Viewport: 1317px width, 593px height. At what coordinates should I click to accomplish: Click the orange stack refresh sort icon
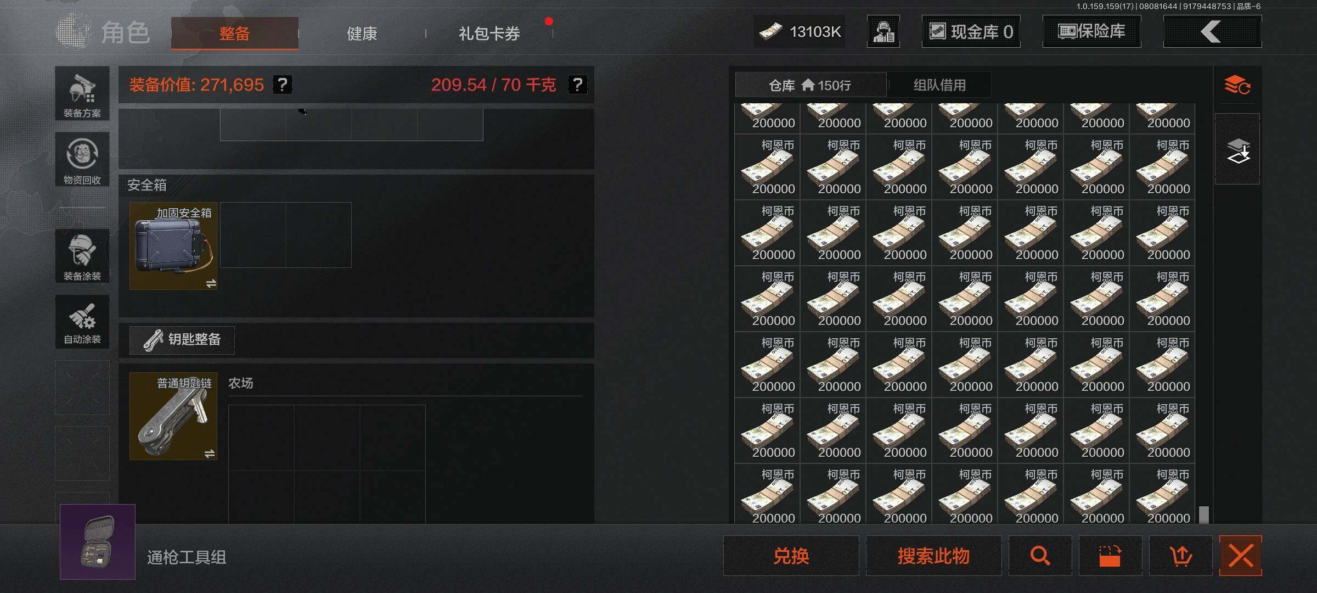[x=1237, y=85]
